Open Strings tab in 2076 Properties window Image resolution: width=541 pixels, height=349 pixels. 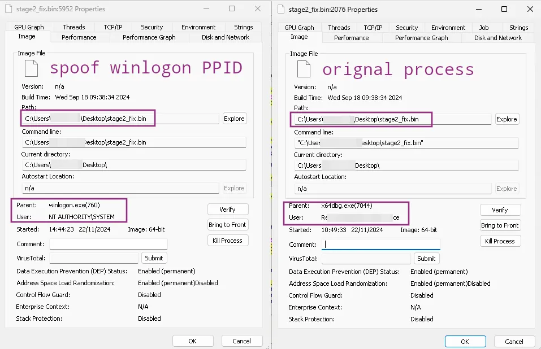tap(518, 28)
